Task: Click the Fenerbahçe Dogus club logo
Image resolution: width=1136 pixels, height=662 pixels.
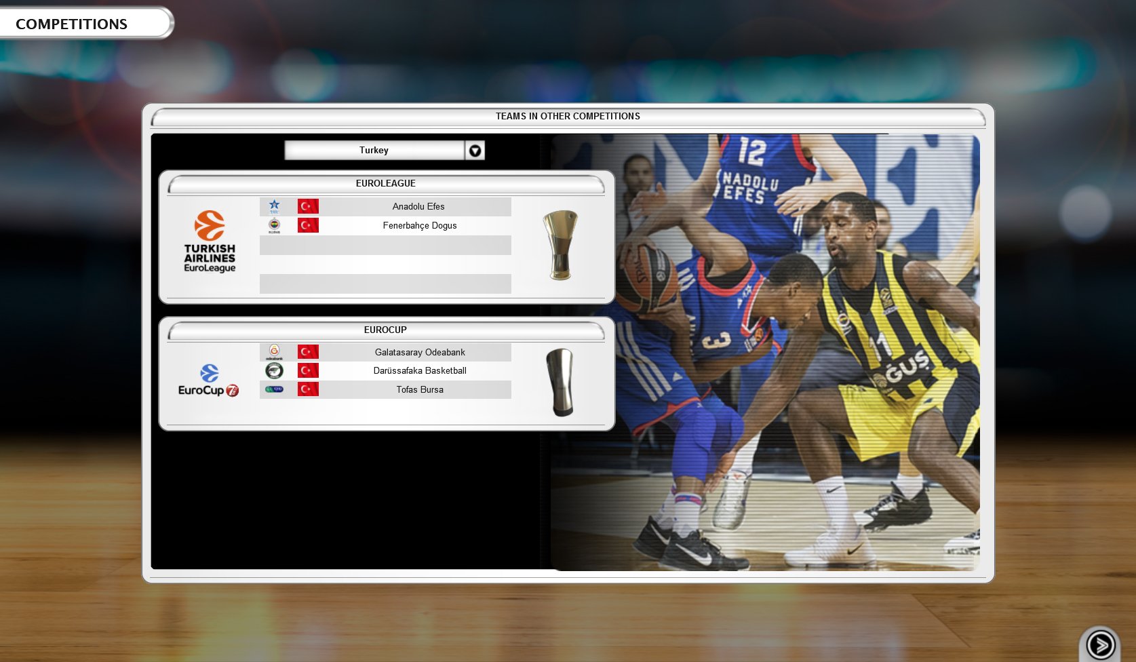Action: click(274, 225)
